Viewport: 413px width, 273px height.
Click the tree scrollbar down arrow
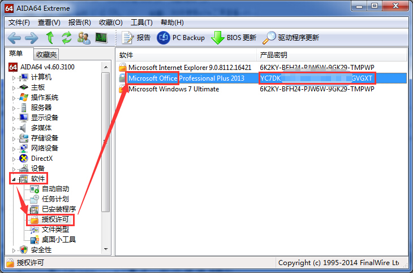pyautogui.click(x=106, y=249)
